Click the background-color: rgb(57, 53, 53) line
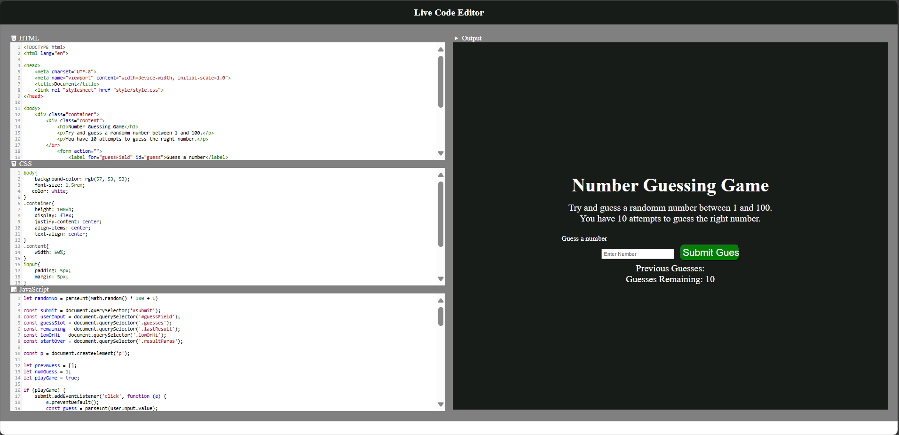 tap(82, 179)
